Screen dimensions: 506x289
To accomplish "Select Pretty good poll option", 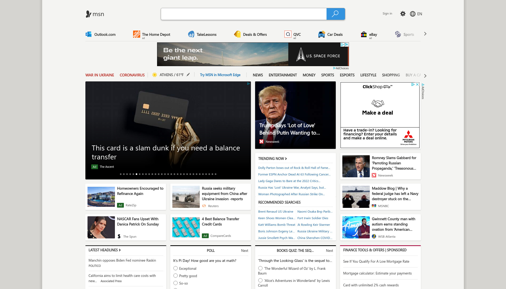I will coord(176,276).
